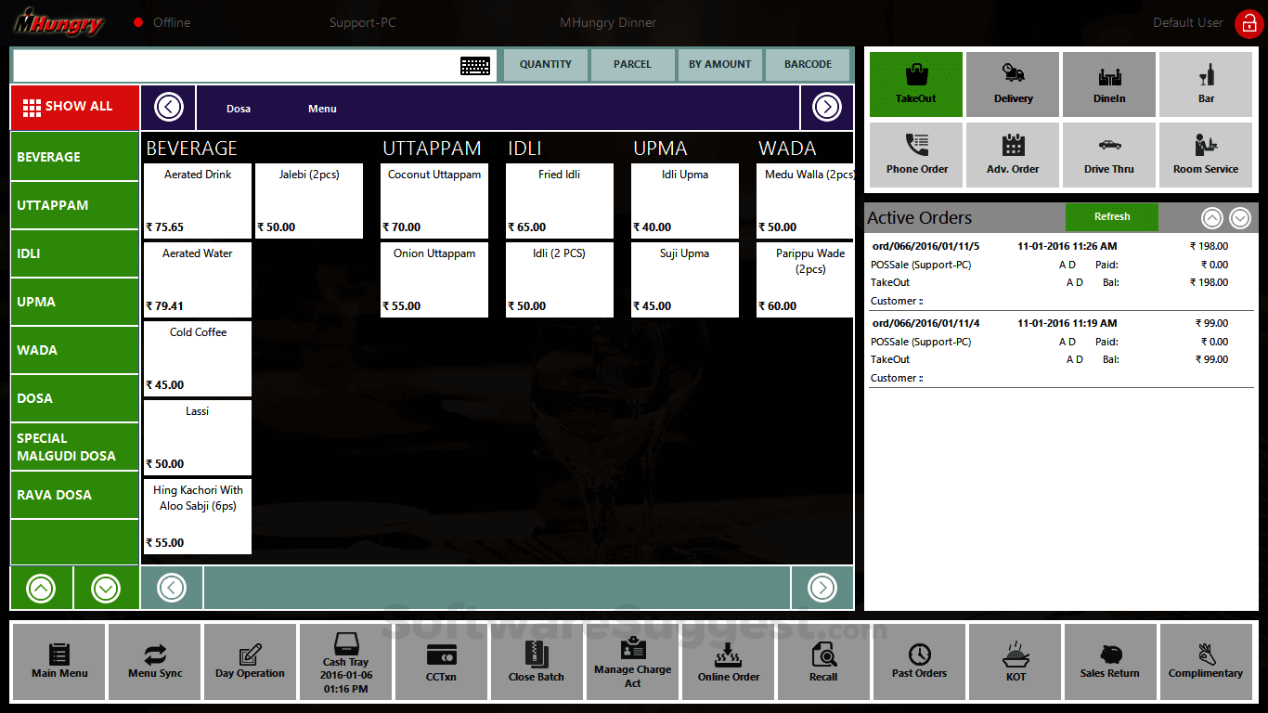Select the TakeOut order type icon
The width and height of the screenshot is (1268, 713).
916,84
